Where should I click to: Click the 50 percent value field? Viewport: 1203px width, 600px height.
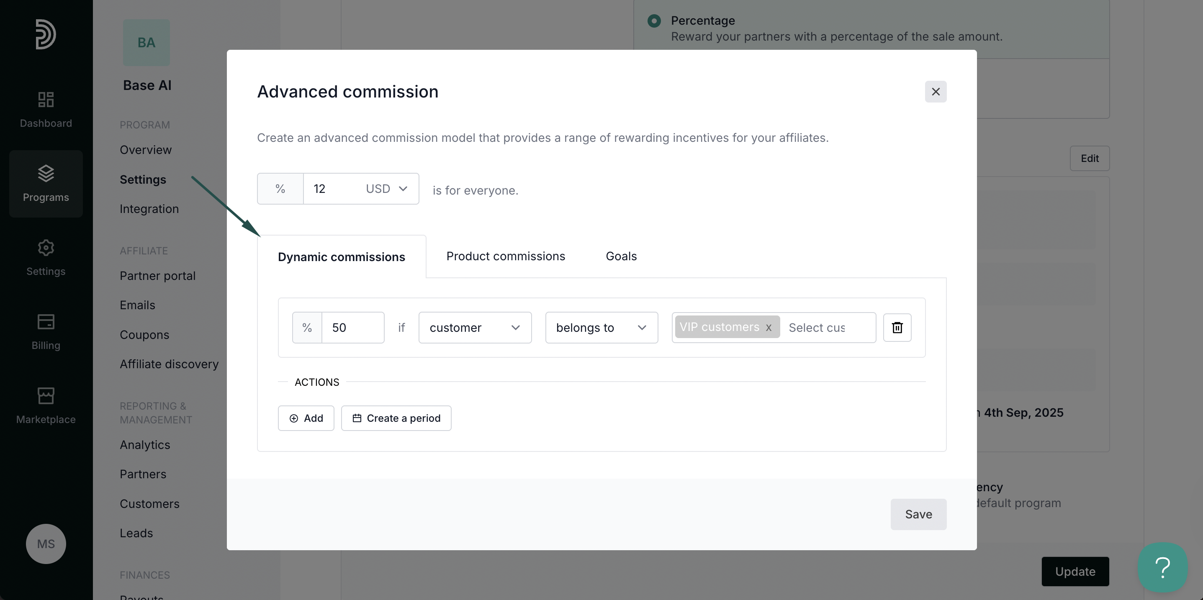point(352,327)
